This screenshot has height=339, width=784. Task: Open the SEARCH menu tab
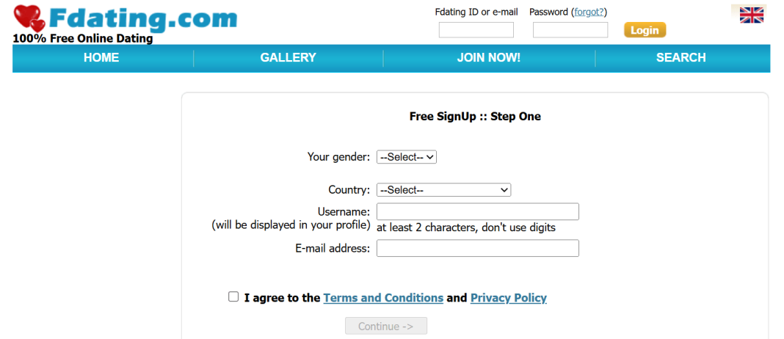click(x=680, y=58)
